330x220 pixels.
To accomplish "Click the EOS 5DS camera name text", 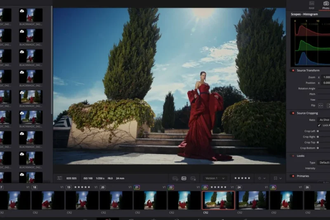I will pyautogui.click(x=71, y=178).
